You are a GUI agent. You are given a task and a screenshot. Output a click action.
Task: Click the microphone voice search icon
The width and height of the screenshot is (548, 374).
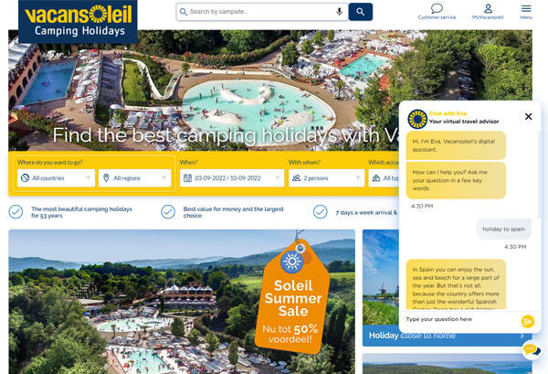339,12
